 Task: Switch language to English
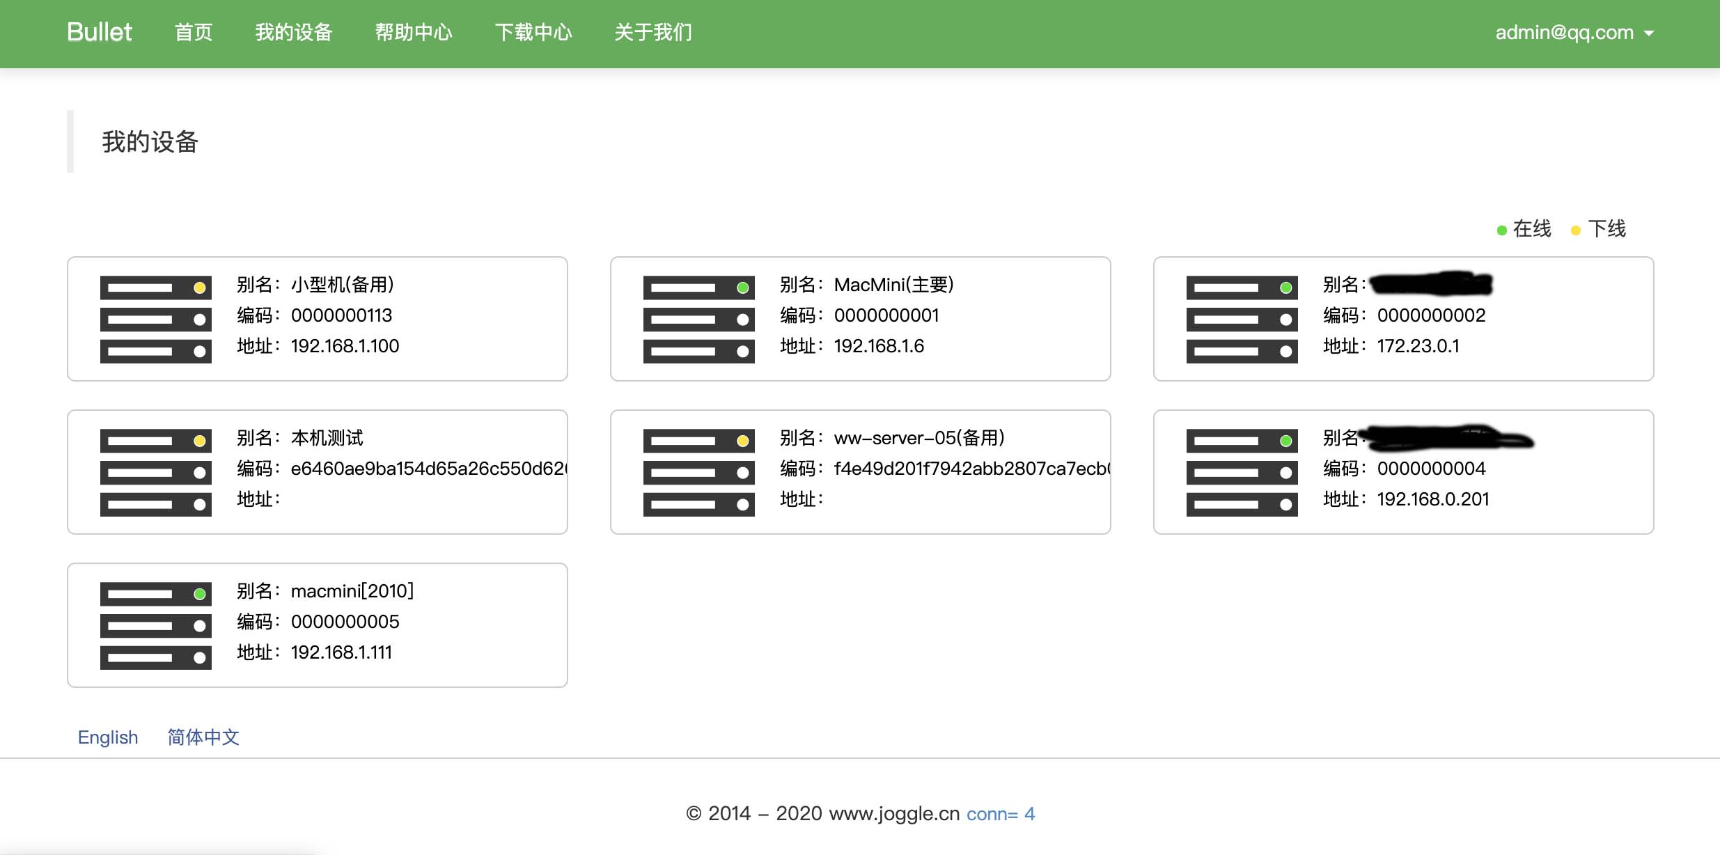pyautogui.click(x=108, y=737)
